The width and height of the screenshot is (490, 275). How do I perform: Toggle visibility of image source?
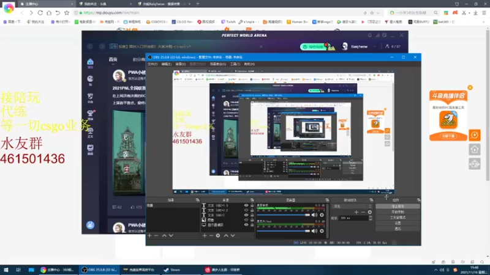click(x=246, y=220)
